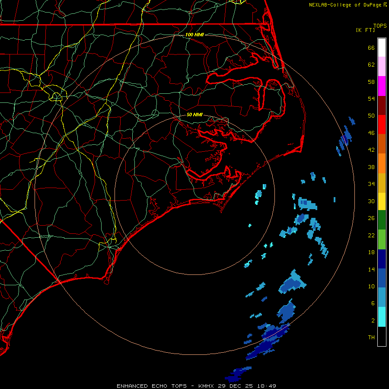Click the 14 value on the legend
This screenshot has width=389, height=389.
click(371, 269)
